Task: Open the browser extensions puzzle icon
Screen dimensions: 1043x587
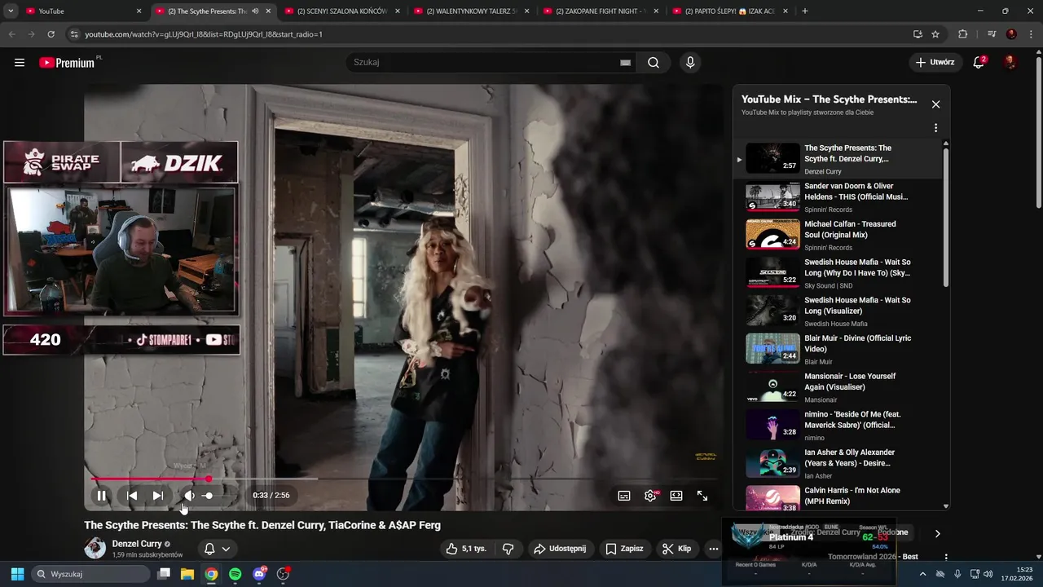Action: (963, 34)
